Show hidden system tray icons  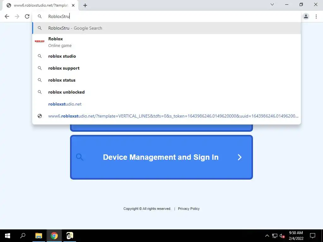(x=267, y=236)
